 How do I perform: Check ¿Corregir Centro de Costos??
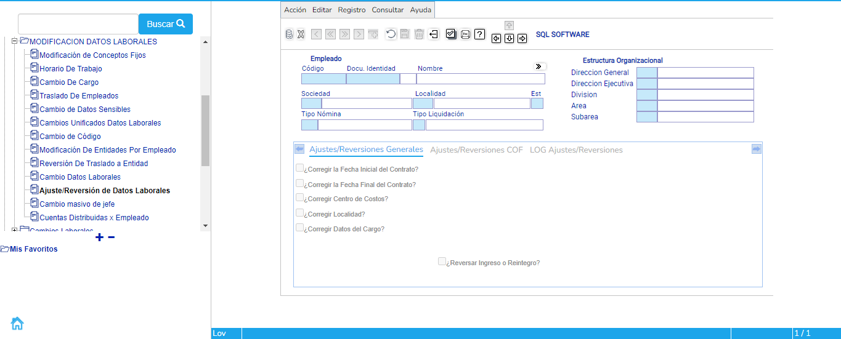tap(299, 198)
